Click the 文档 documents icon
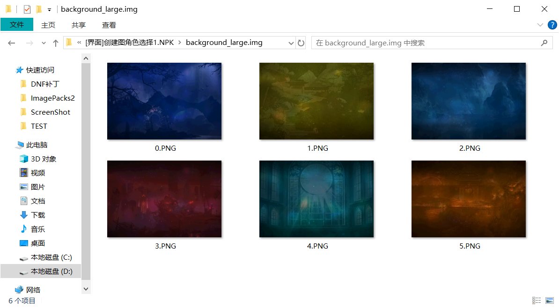The image size is (559, 308). (23, 201)
